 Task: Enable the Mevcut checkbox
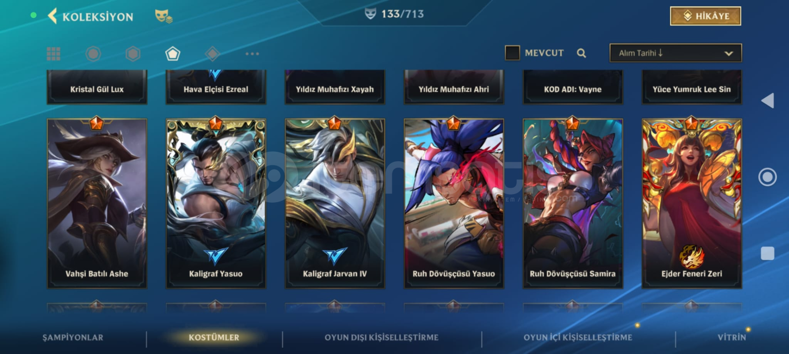point(512,53)
